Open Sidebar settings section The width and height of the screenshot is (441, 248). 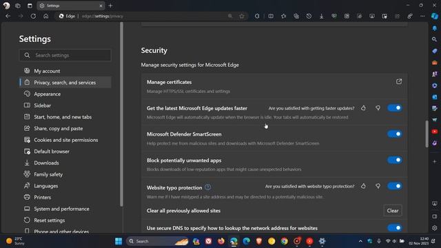65,105
